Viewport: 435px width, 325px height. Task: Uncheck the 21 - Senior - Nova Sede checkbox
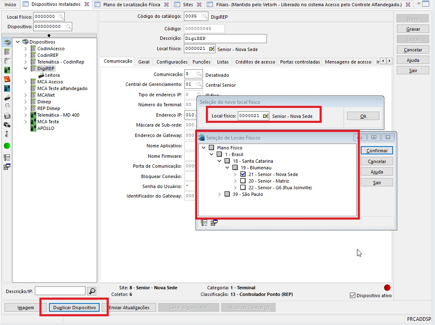coord(243,174)
